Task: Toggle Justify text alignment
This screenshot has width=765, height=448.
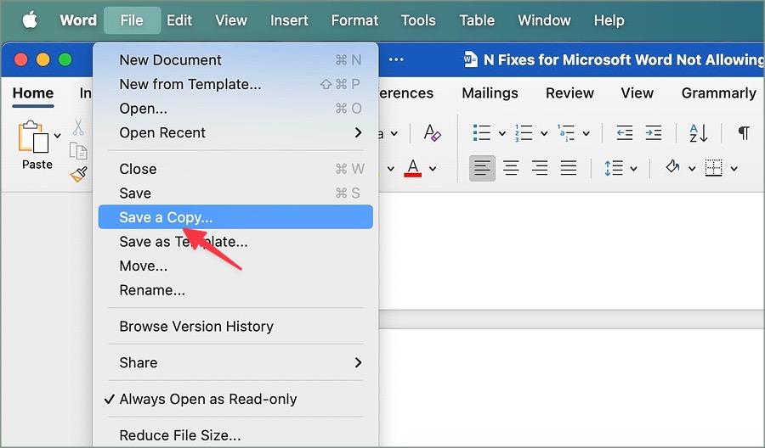Action: (569, 169)
